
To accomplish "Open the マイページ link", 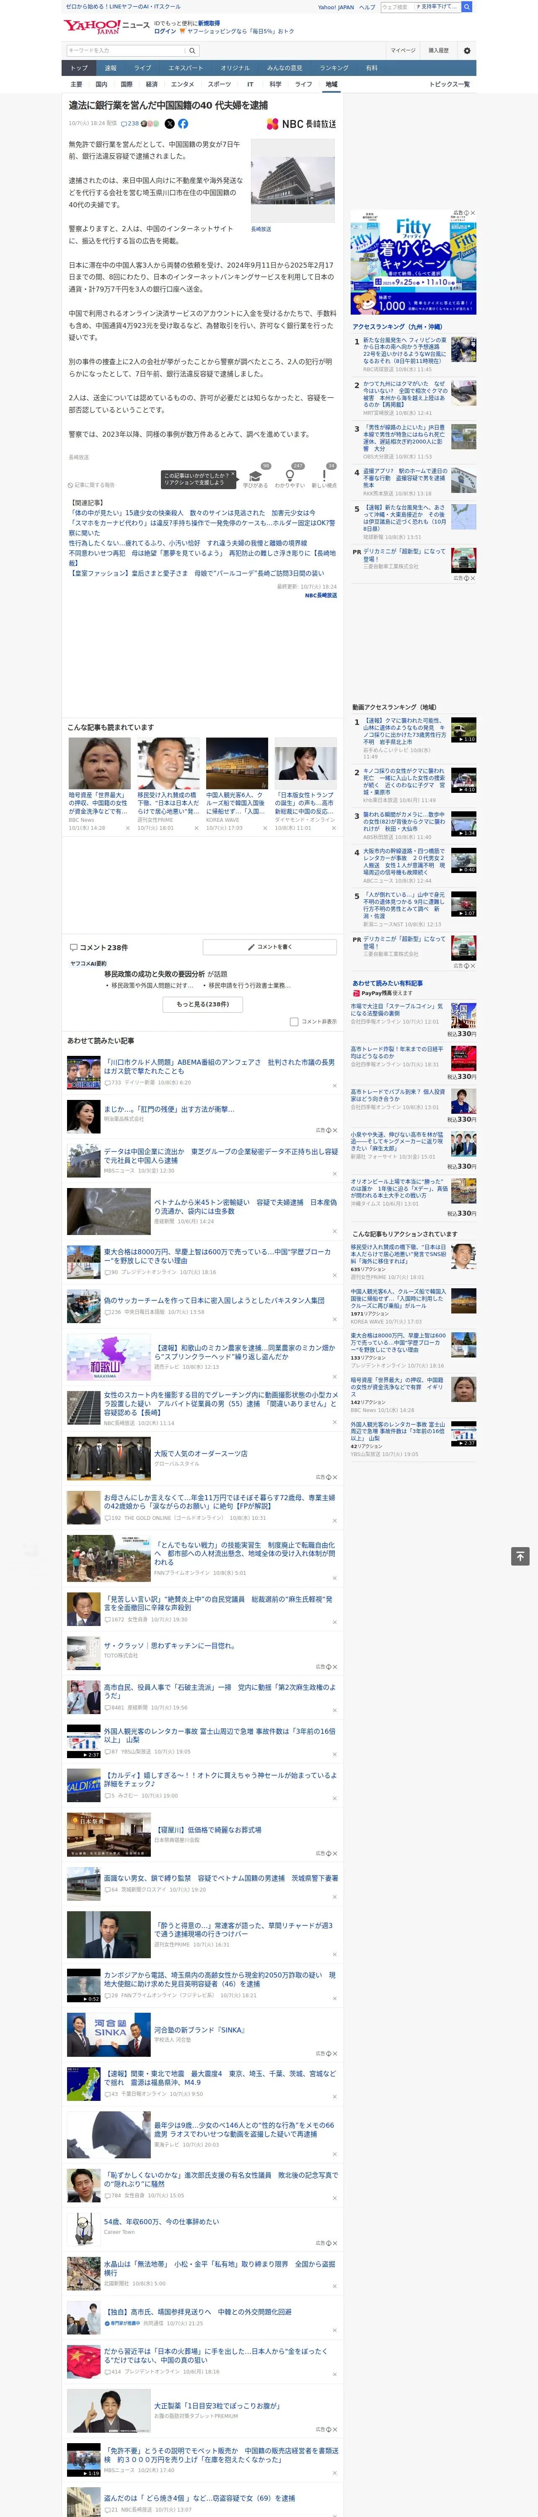I will click(x=402, y=51).
